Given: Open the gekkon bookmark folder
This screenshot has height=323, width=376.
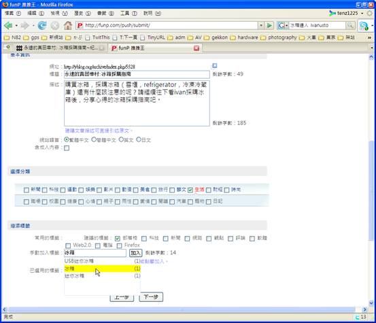Looking at the screenshot, I should 216,37.
